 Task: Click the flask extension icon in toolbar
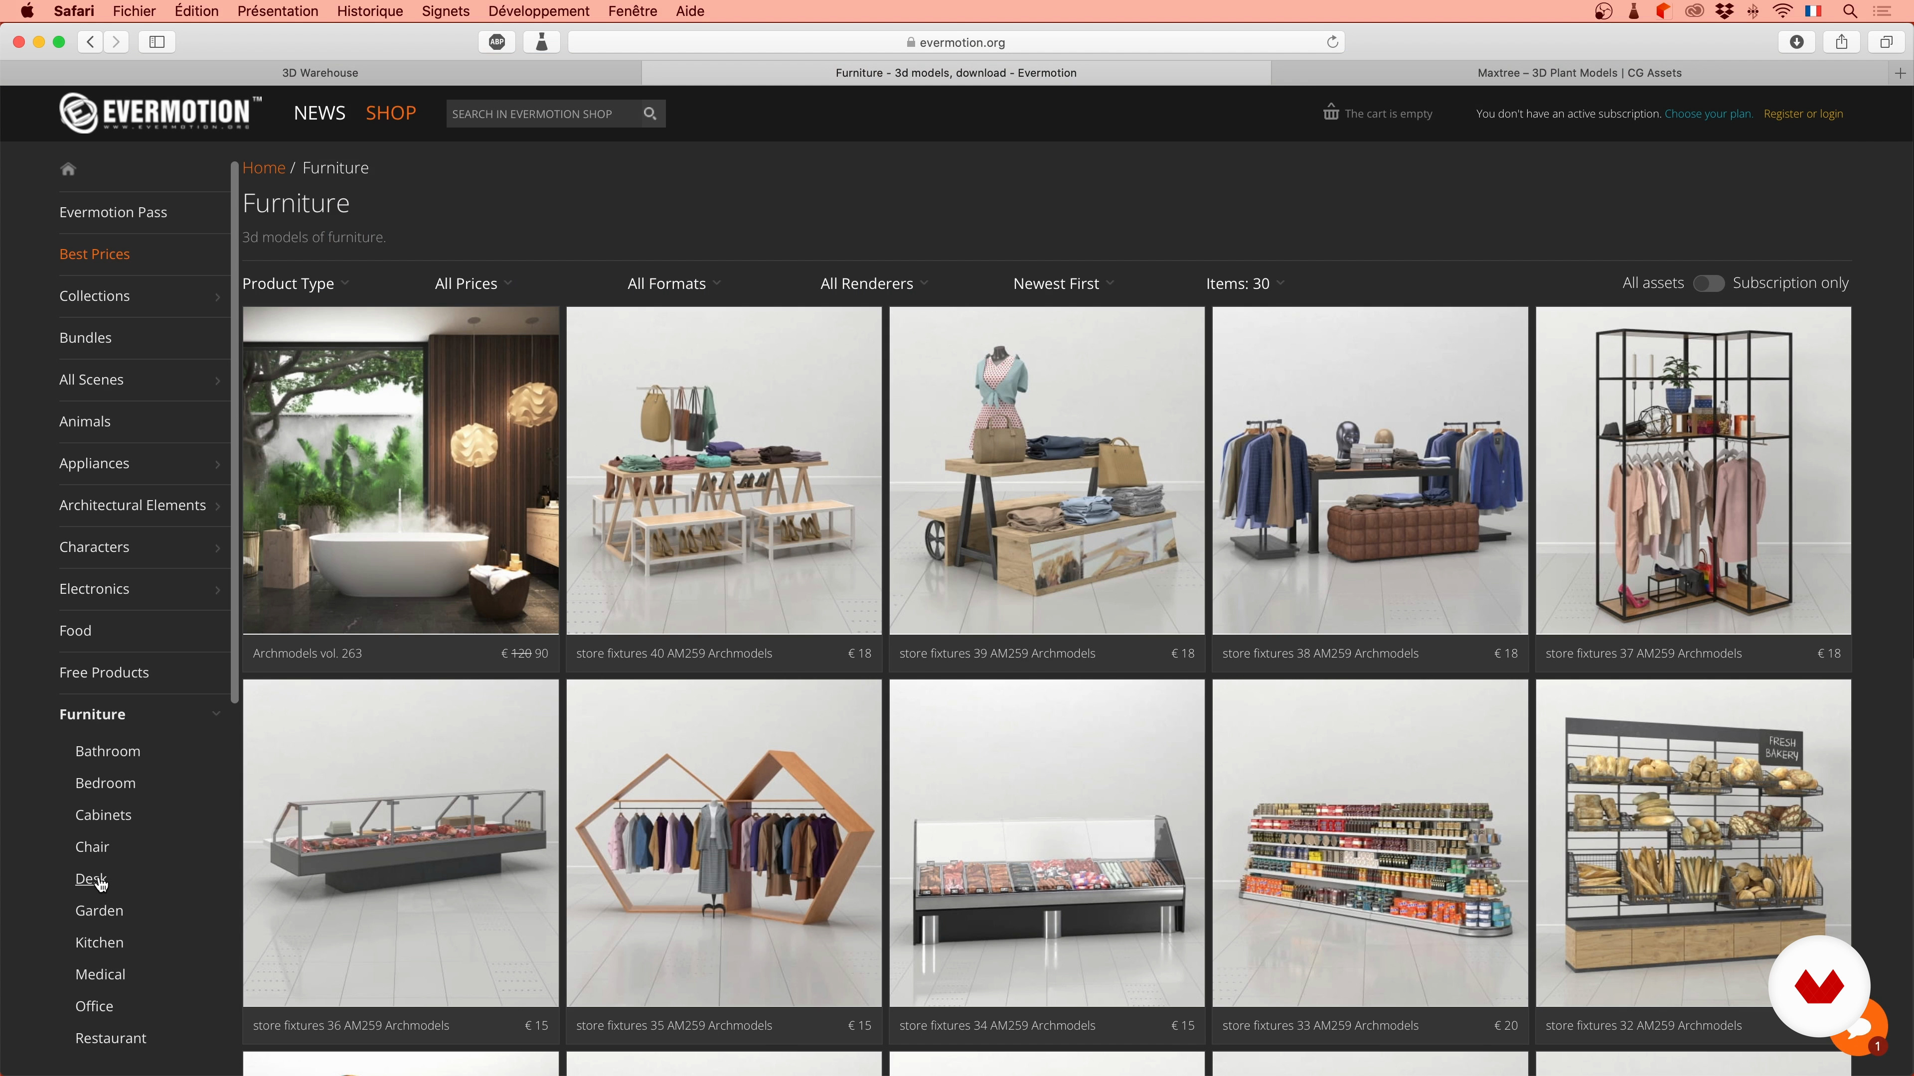[x=542, y=41]
